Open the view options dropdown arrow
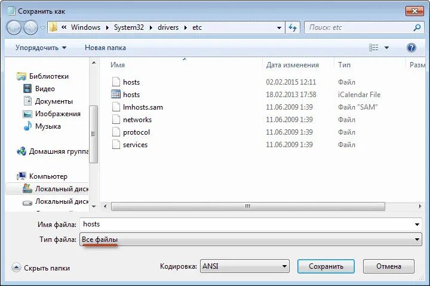This screenshot has width=430, height=286. coord(386,48)
